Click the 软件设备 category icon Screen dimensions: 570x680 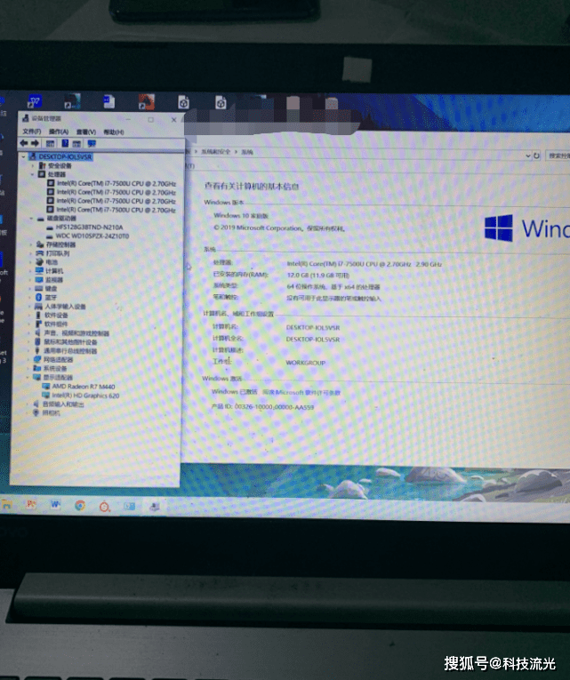coord(38,316)
